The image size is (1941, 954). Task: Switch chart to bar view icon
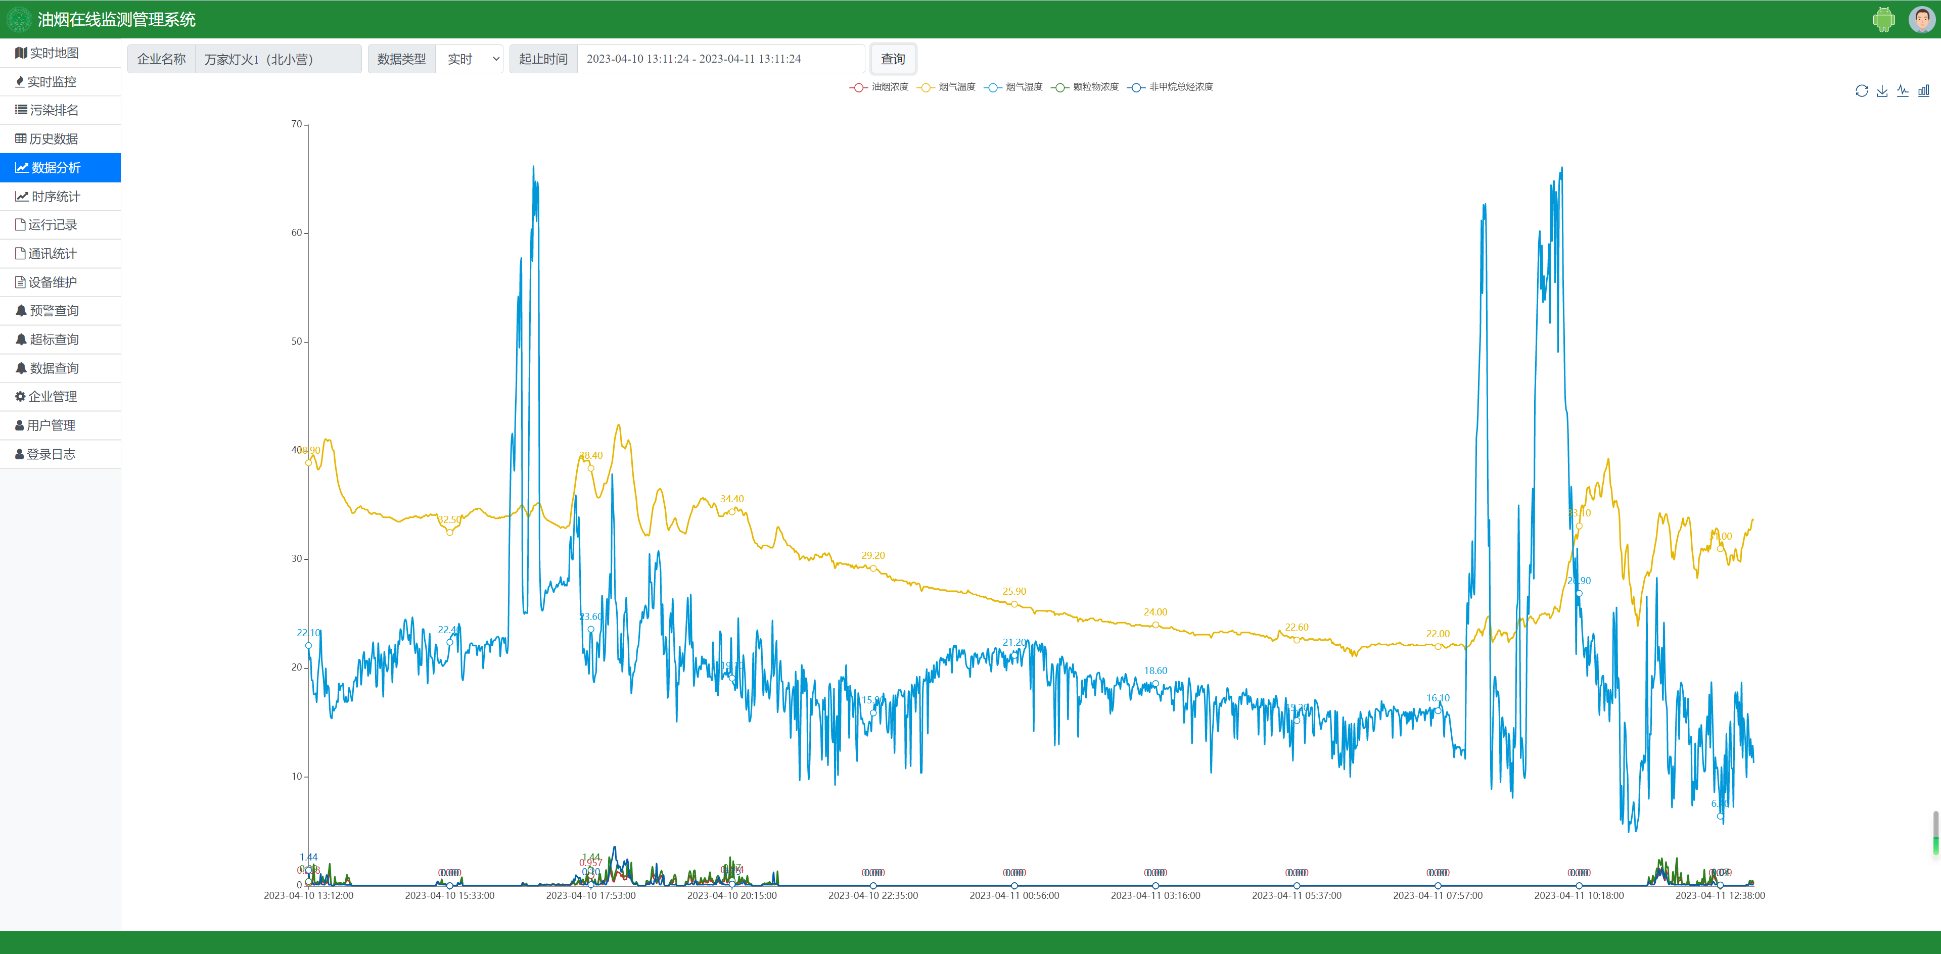[x=1923, y=91]
